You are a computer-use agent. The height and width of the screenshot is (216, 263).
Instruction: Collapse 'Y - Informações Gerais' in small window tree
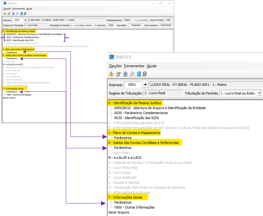click(13, 89)
